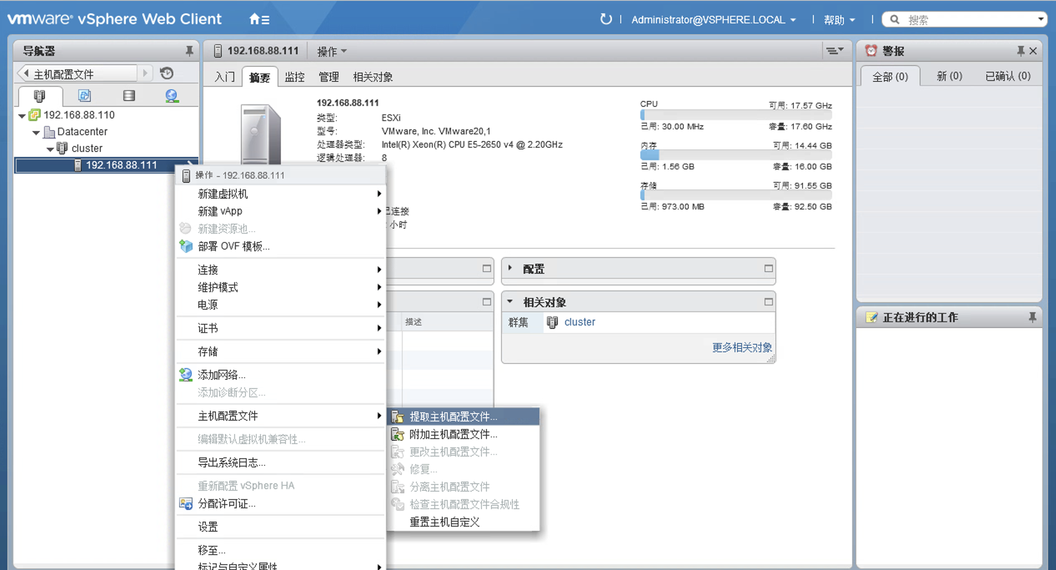Open the 监控 tab
Image resolution: width=1056 pixels, height=570 pixels.
pyautogui.click(x=295, y=77)
